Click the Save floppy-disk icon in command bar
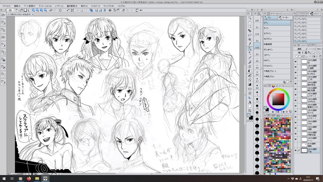323x182 pixels. coord(25,11)
